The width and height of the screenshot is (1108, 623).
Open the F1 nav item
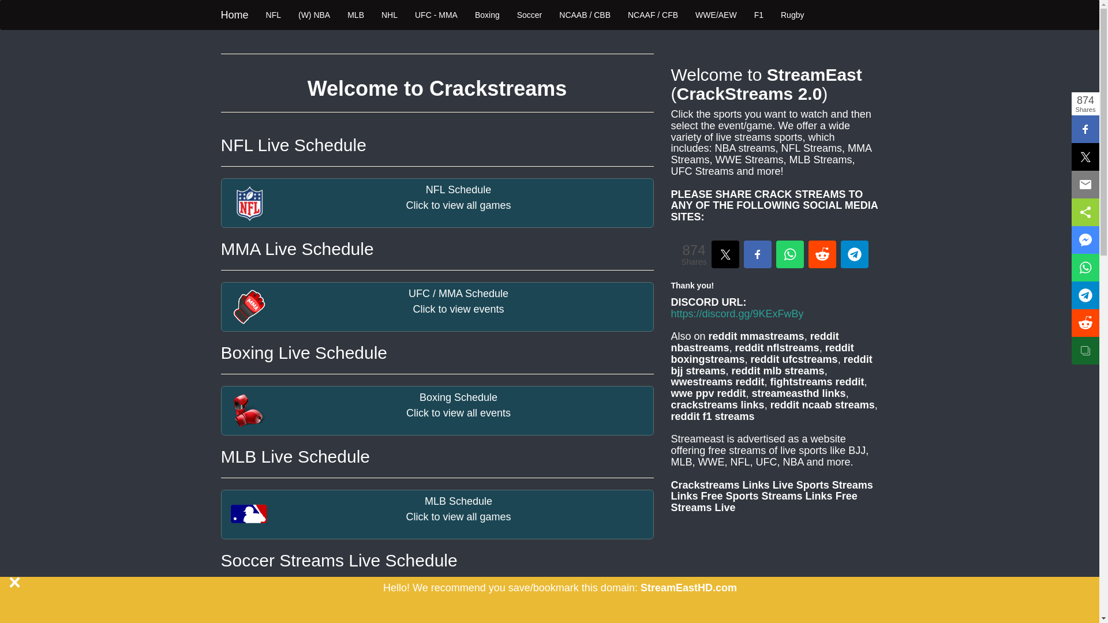tap(758, 15)
